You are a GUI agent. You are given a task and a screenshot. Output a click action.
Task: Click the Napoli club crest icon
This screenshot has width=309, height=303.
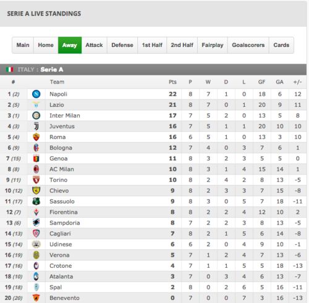36,94
